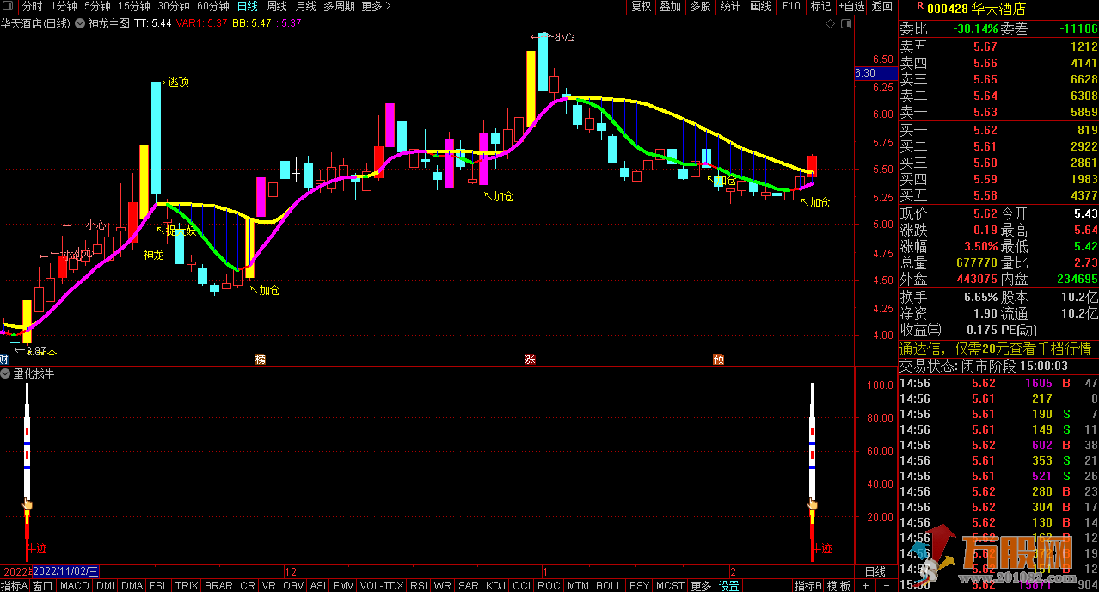Viewport: 1099px width, 592px height.
Task: Add stock with +自选 button
Action: click(851, 7)
